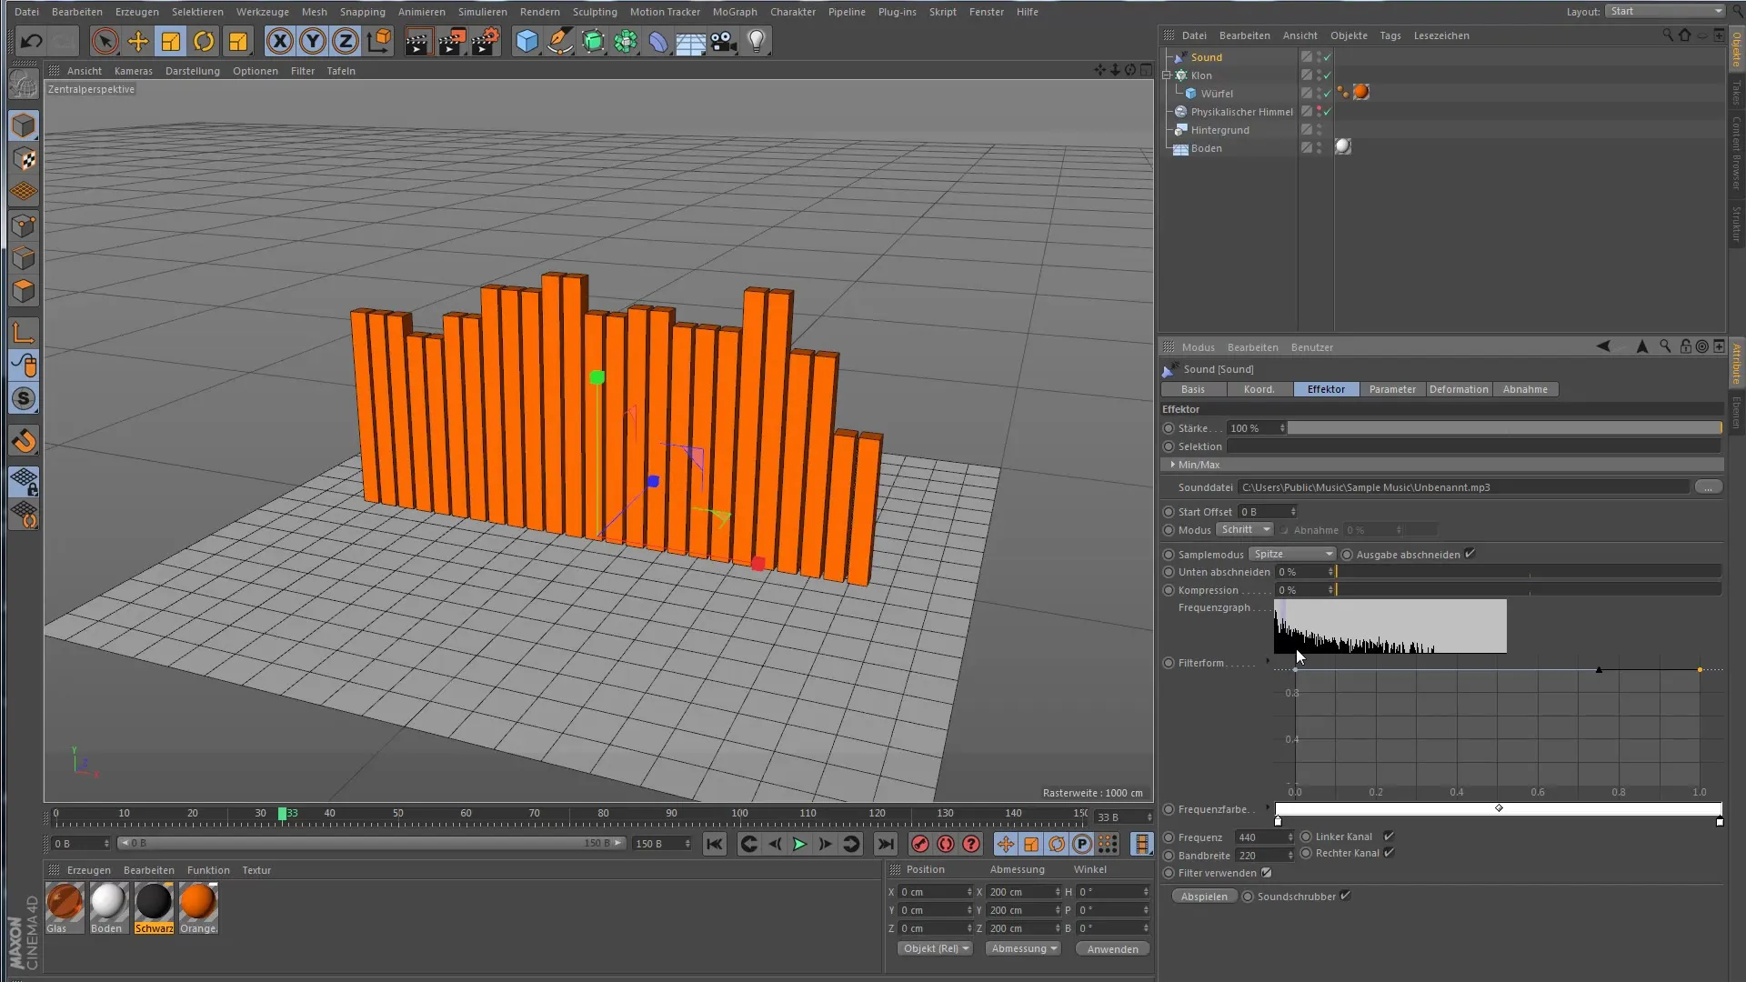
Task: Click the Camera object icon
Action: (x=724, y=41)
